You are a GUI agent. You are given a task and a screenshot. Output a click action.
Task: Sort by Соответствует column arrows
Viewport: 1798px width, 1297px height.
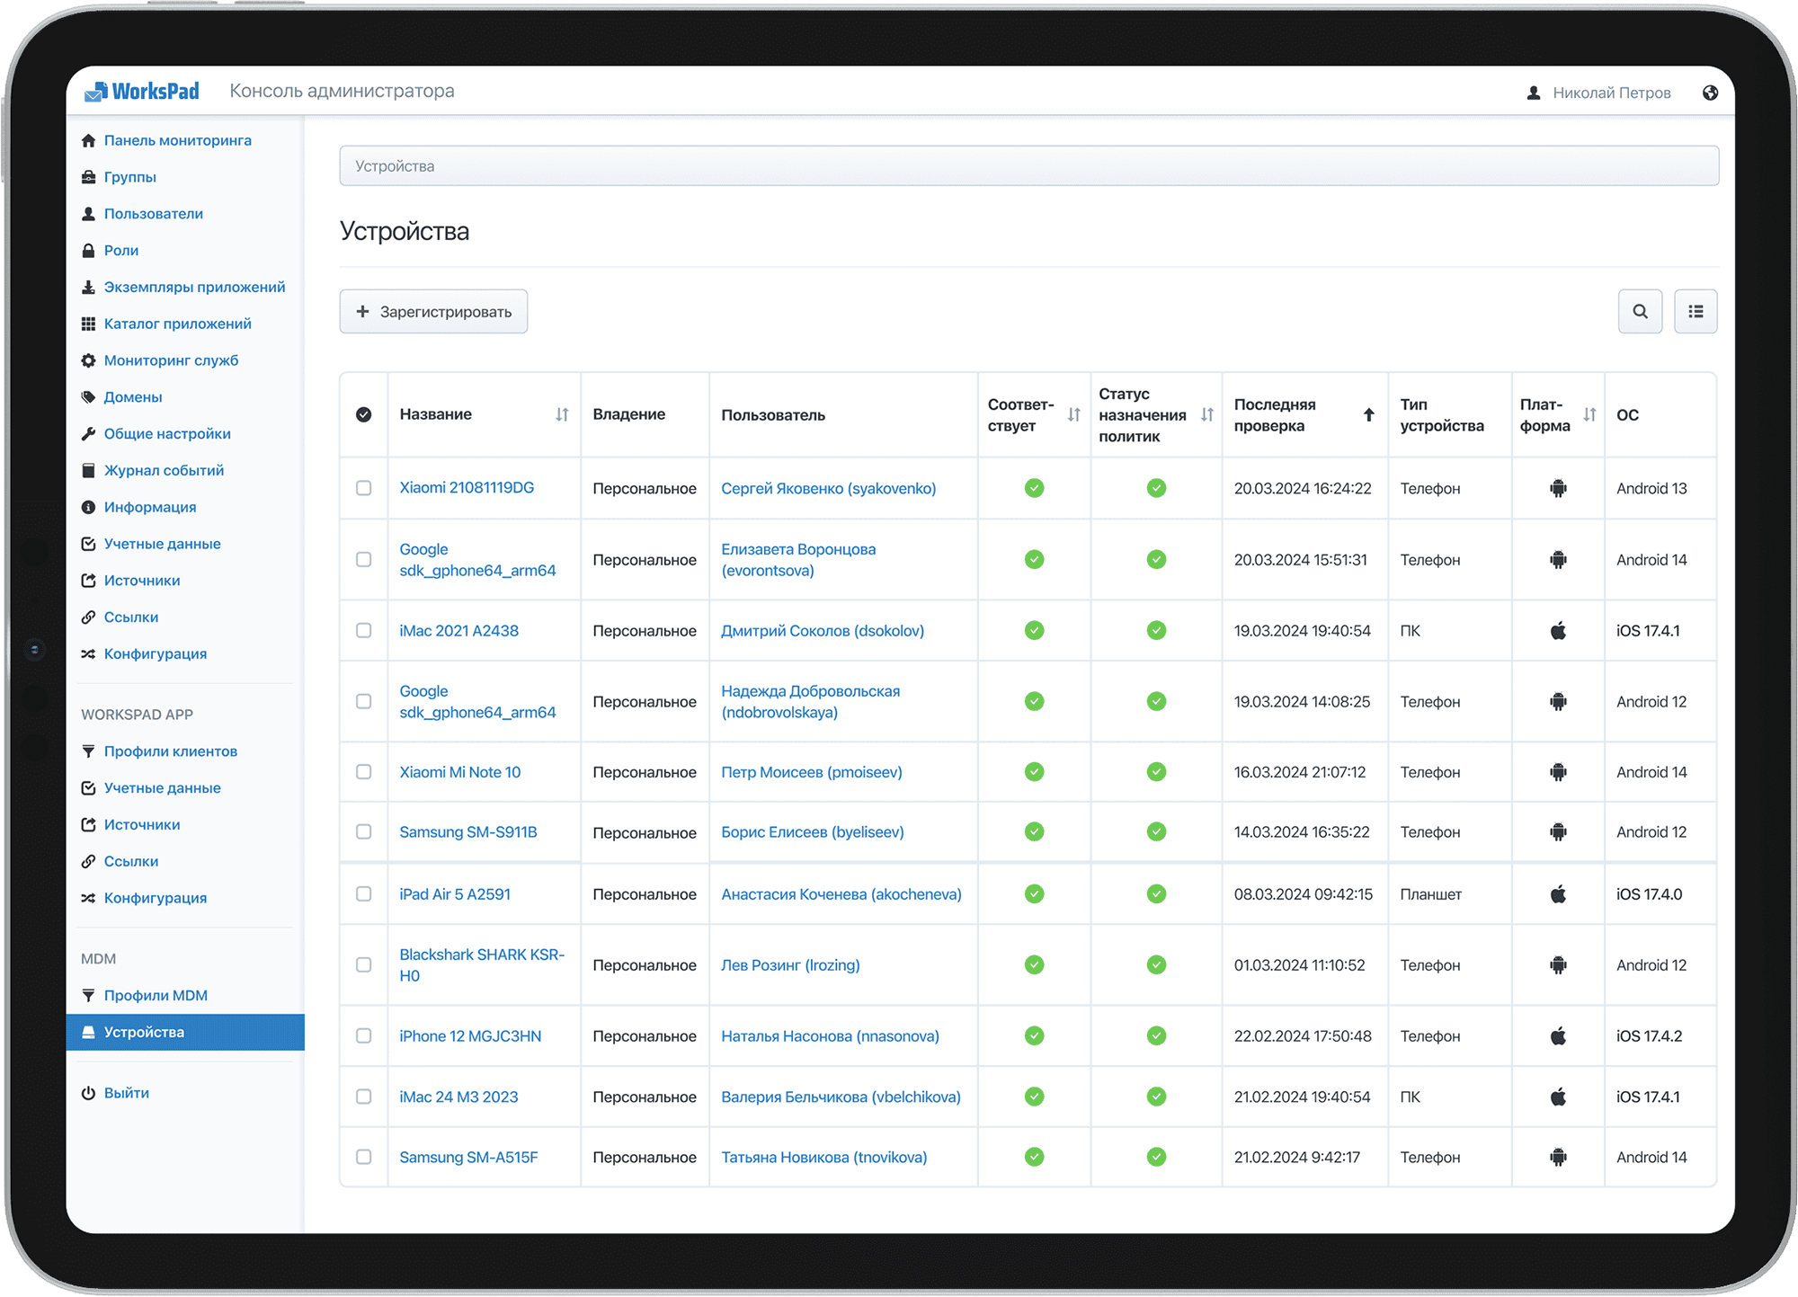click(1074, 414)
